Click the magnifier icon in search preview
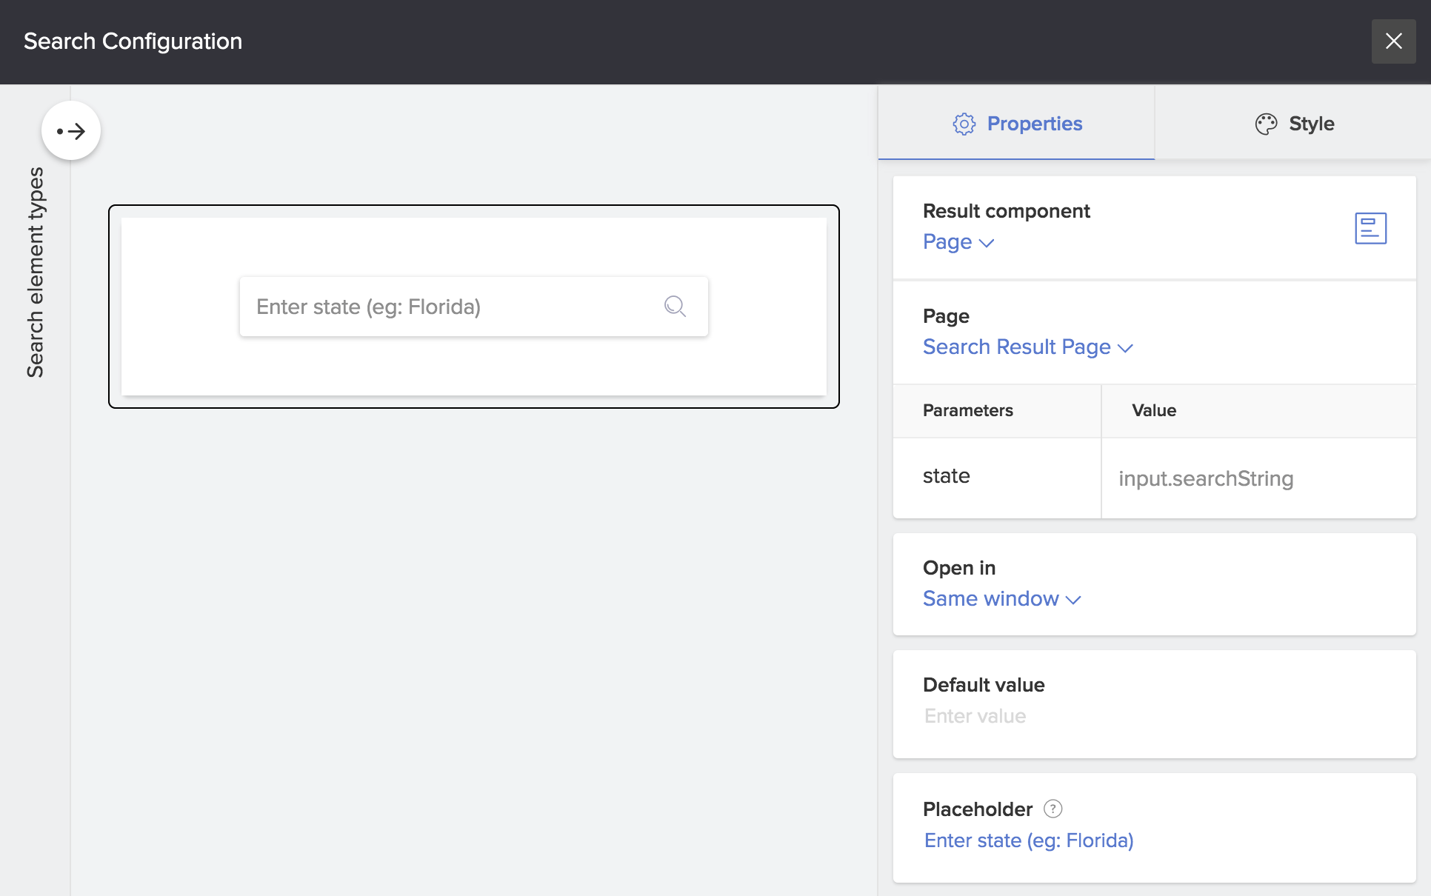Image resolution: width=1431 pixels, height=896 pixels. (675, 307)
